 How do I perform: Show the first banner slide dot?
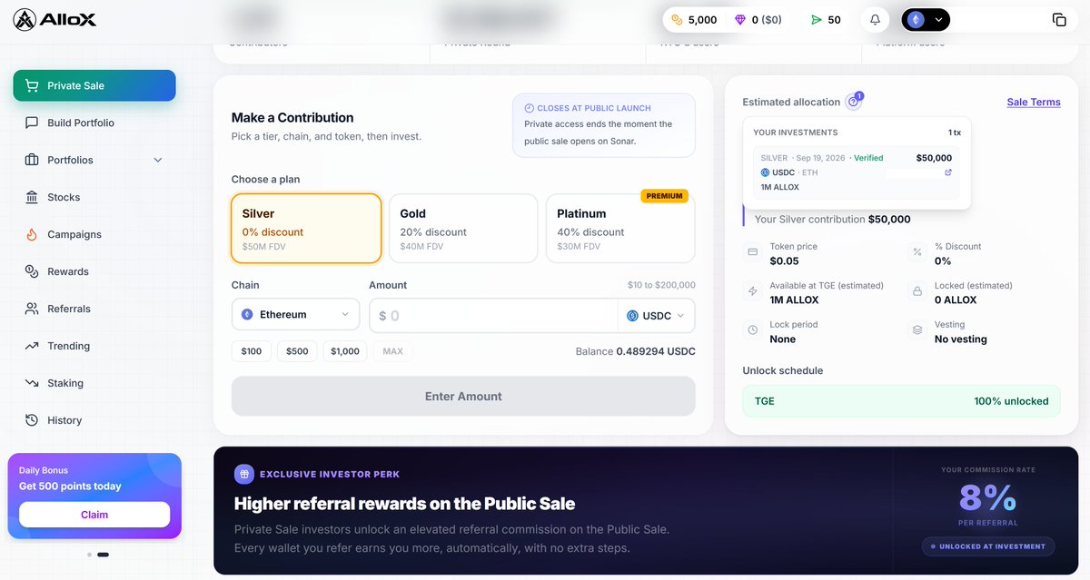[89, 555]
